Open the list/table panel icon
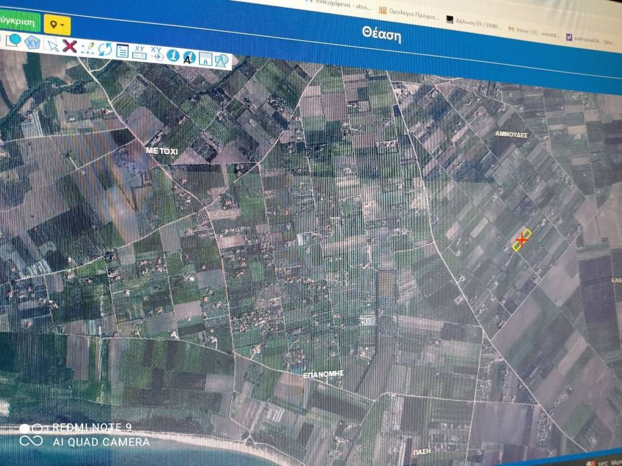Image resolution: width=622 pixels, height=466 pixels. 122,50
